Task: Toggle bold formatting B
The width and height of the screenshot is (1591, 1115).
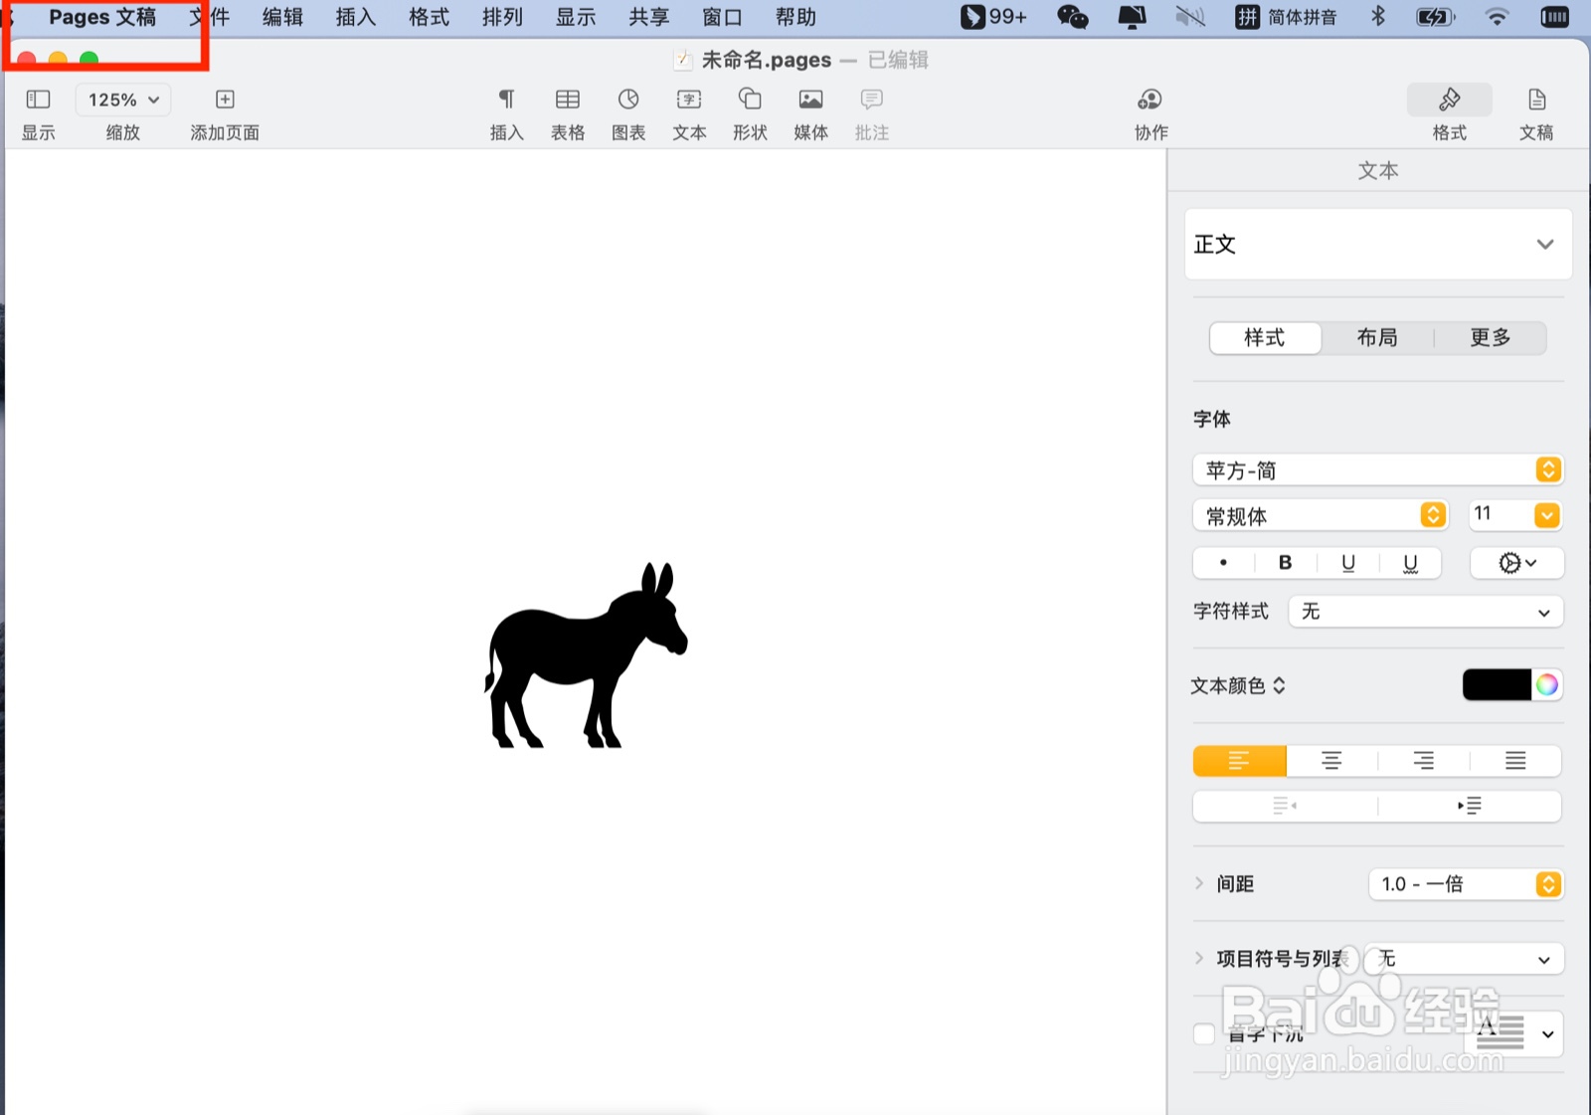Action: tap(1285, 563)
